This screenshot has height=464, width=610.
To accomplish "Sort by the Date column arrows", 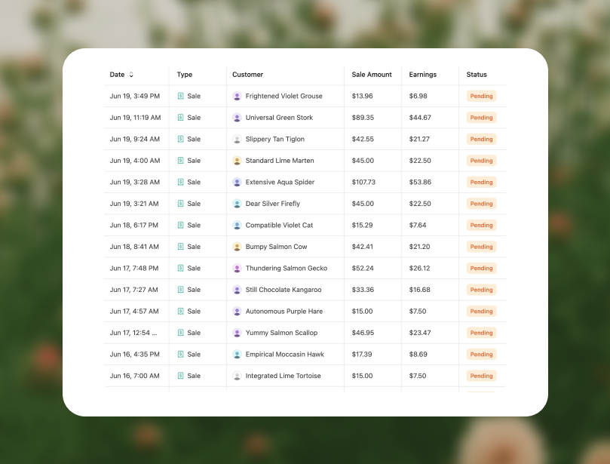I will point(131,75).
